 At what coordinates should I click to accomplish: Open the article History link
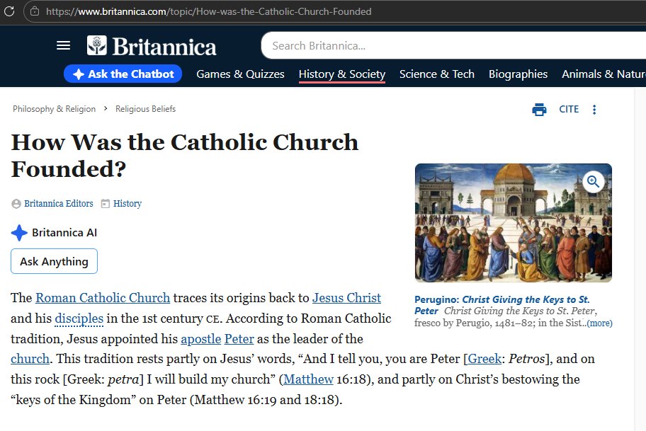point(127,204)
